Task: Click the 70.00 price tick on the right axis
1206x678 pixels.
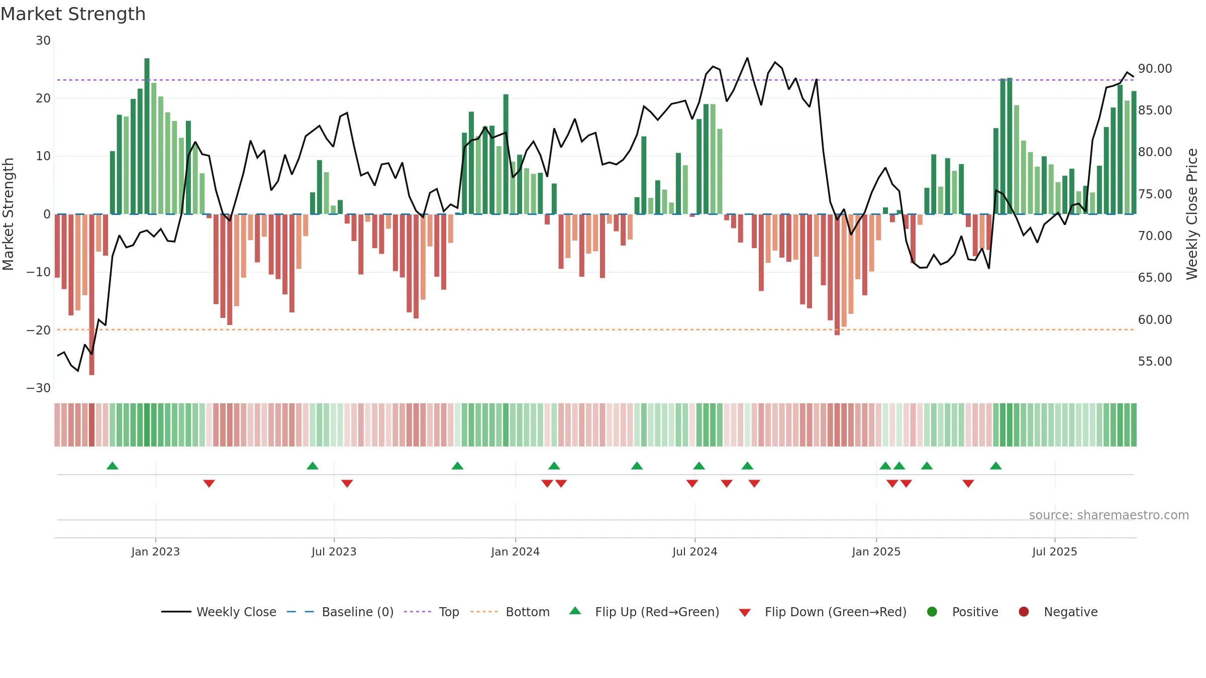Action: click(x=1155, y=236)
